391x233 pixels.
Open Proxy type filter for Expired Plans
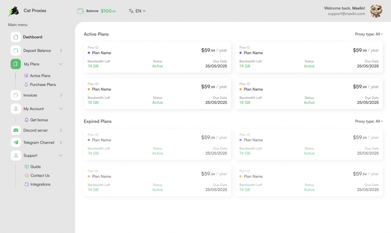pyautogui.click(x=369, y=121)
